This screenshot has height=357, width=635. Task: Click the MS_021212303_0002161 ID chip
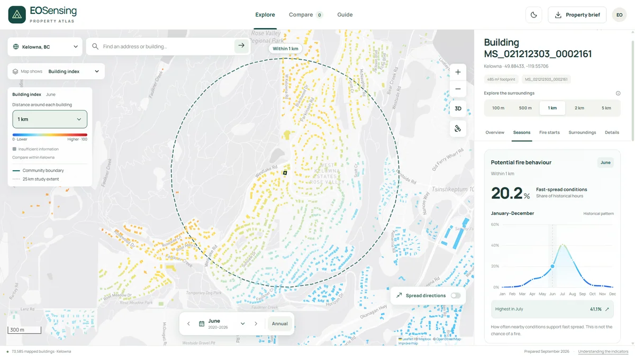click(546, 79)
